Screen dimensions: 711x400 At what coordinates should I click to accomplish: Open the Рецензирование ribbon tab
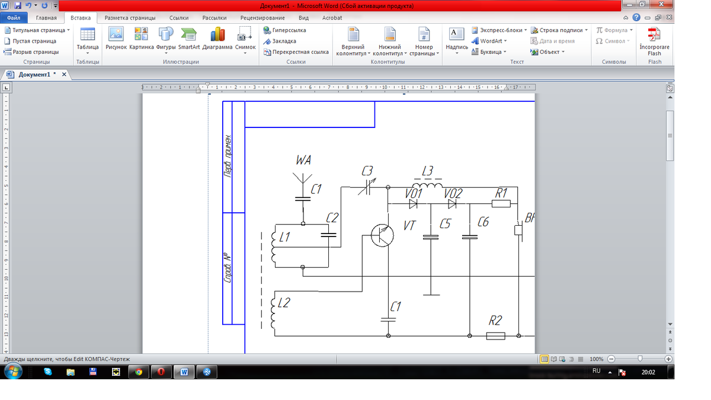262,18
